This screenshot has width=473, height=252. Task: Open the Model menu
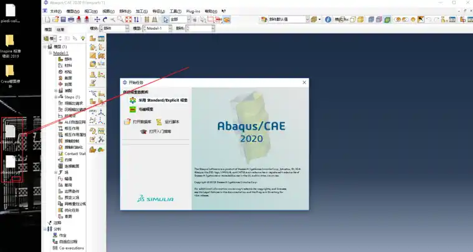coord(73,11)
